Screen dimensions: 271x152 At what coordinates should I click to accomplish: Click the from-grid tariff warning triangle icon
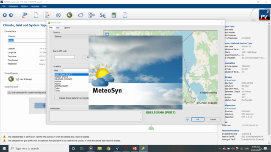pos(5,141)
